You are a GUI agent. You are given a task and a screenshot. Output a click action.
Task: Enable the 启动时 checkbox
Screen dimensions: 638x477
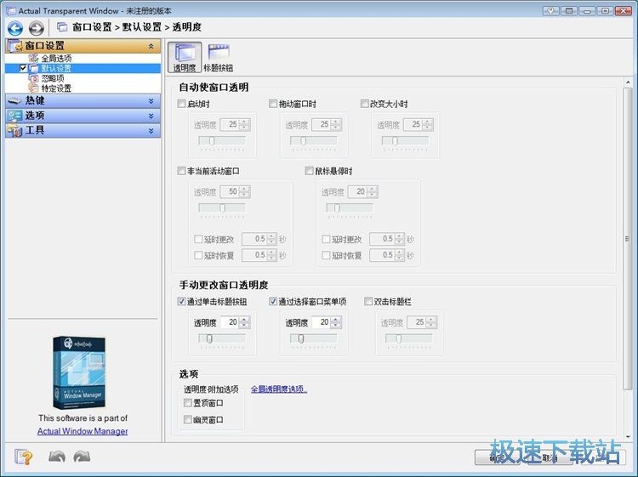pos(182,105)
